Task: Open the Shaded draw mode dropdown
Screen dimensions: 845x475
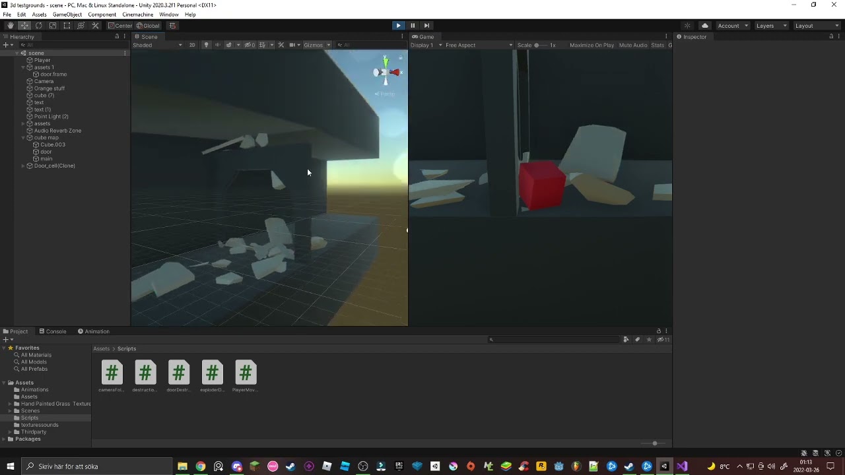Action: [x=156, y=45]
